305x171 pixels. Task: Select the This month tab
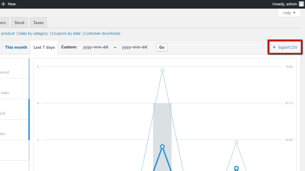(16, 47)
